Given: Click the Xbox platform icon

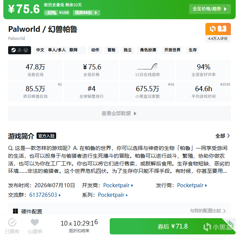Looking at the screenshot, I should click(26, 50).
